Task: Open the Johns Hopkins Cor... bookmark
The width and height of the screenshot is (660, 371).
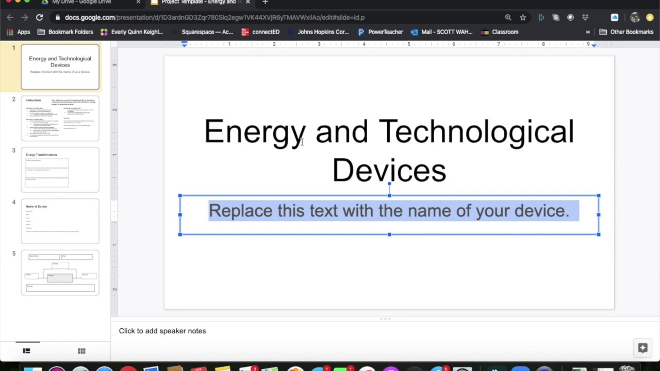Action: click(318, 32)
